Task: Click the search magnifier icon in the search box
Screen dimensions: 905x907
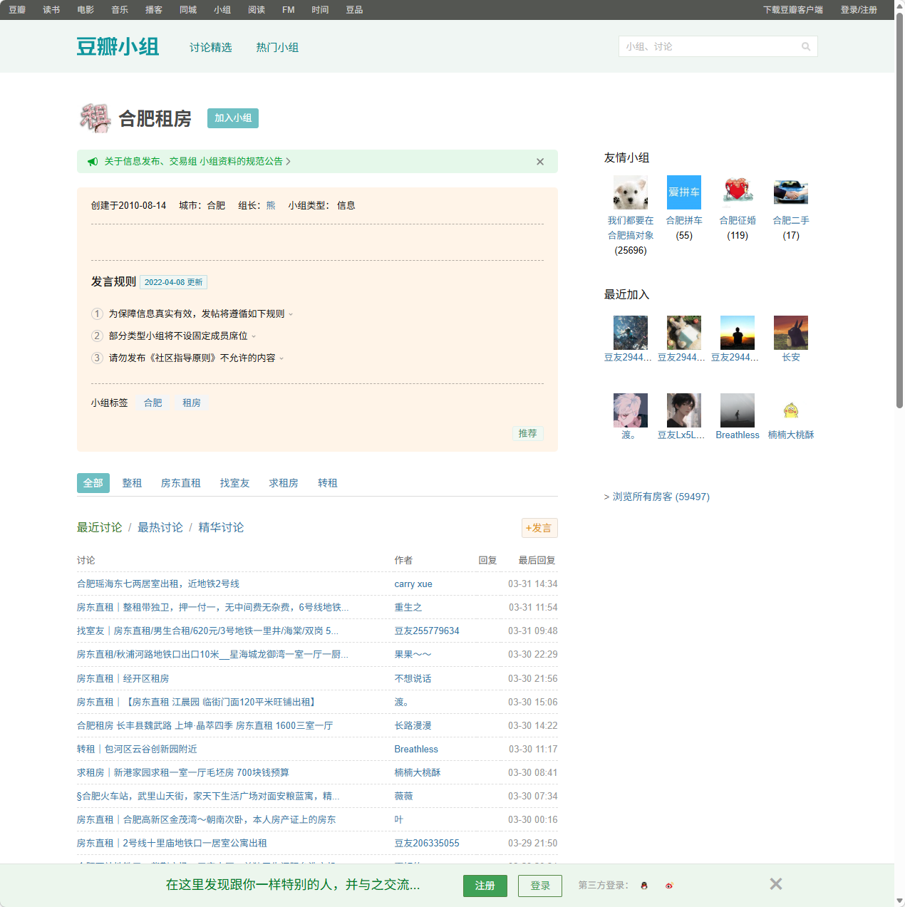Action: [x=806, y=46]
